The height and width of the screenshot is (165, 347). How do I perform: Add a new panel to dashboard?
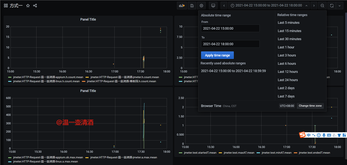click(182, 6)
